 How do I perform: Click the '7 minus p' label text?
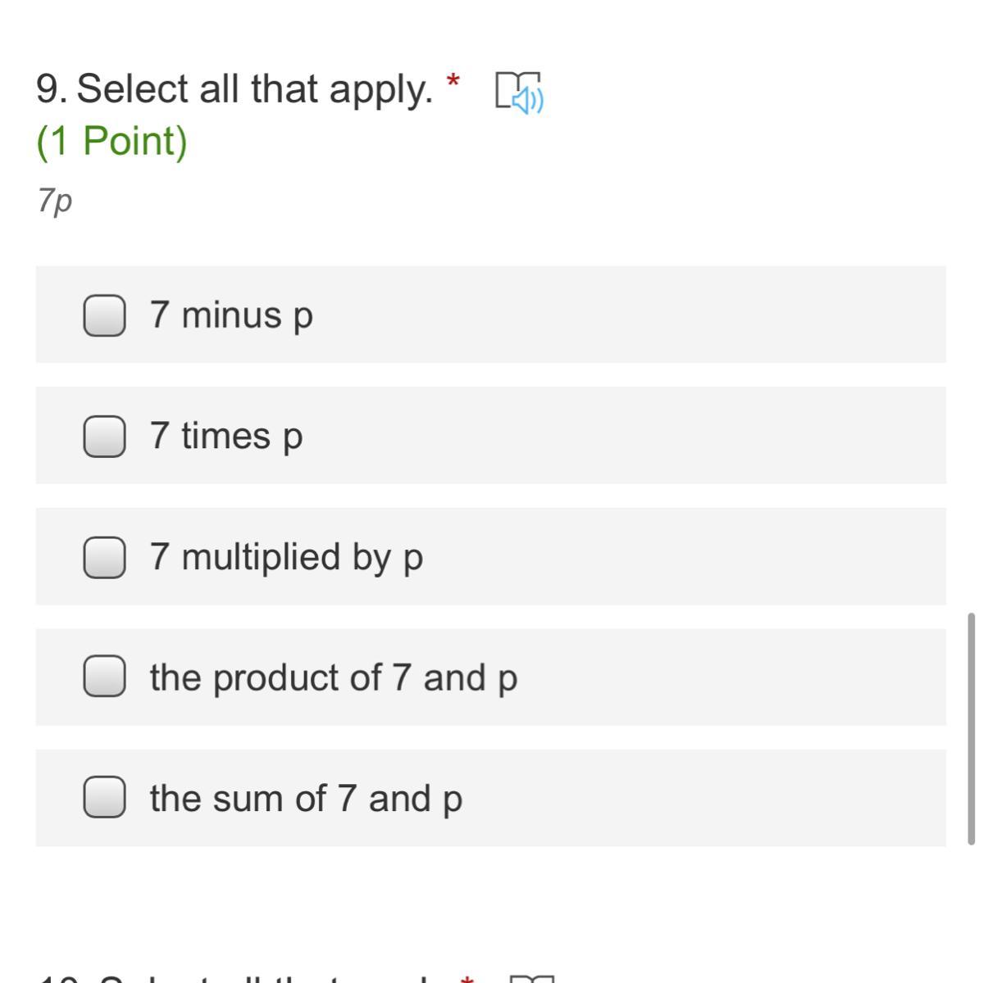[231, 315]
